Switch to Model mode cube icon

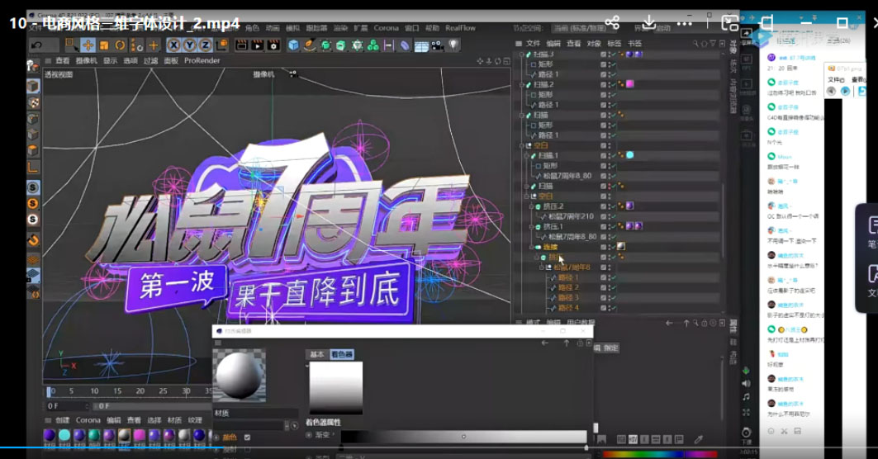click(33, 86)
